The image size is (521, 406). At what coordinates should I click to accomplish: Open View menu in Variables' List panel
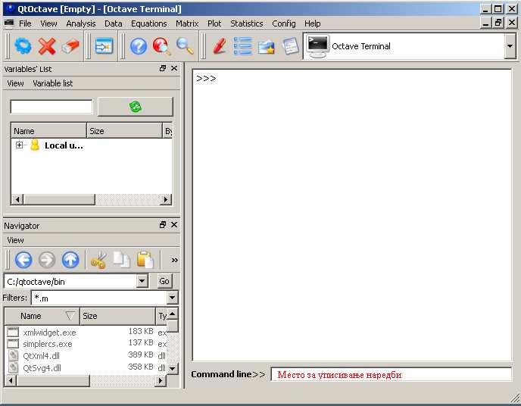pyautogui.click(x=15, y=83)
